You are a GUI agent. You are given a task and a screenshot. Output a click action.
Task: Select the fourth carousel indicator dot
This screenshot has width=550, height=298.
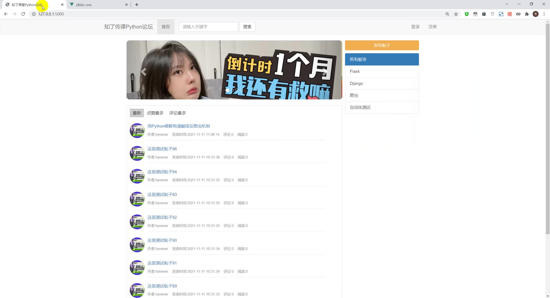pyautogui.click(x=241, y=90)
